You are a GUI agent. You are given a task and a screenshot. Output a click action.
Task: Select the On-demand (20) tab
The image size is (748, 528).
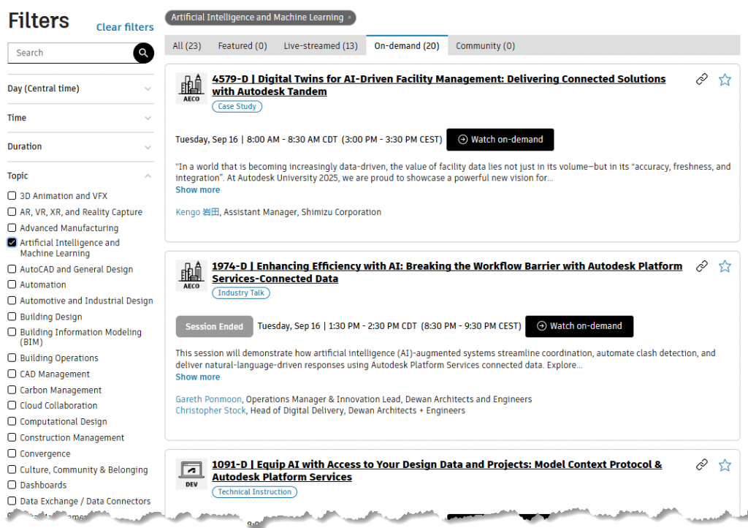(407, 46)
